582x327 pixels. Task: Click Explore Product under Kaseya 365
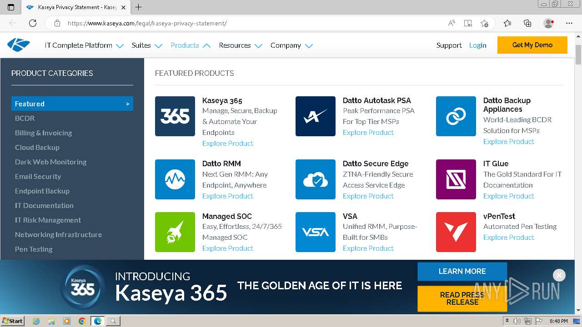click(228, 143)
